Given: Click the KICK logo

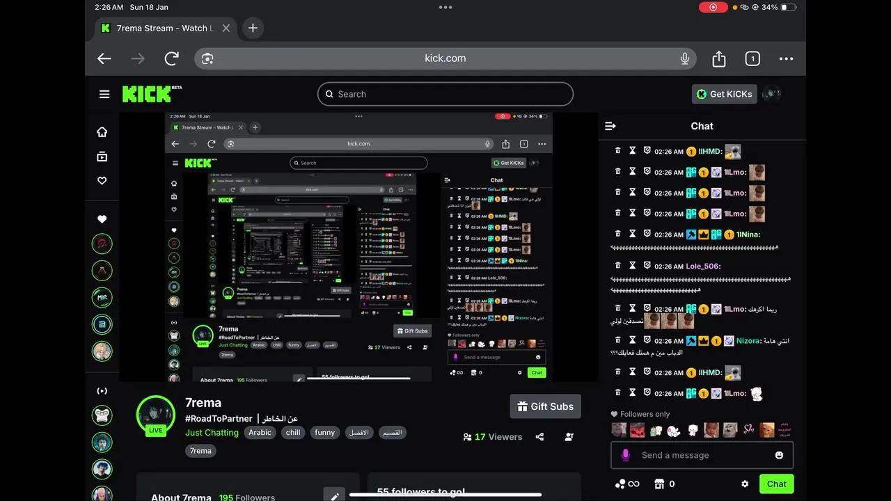Looking at the screenshot, I should coord(152,93).
